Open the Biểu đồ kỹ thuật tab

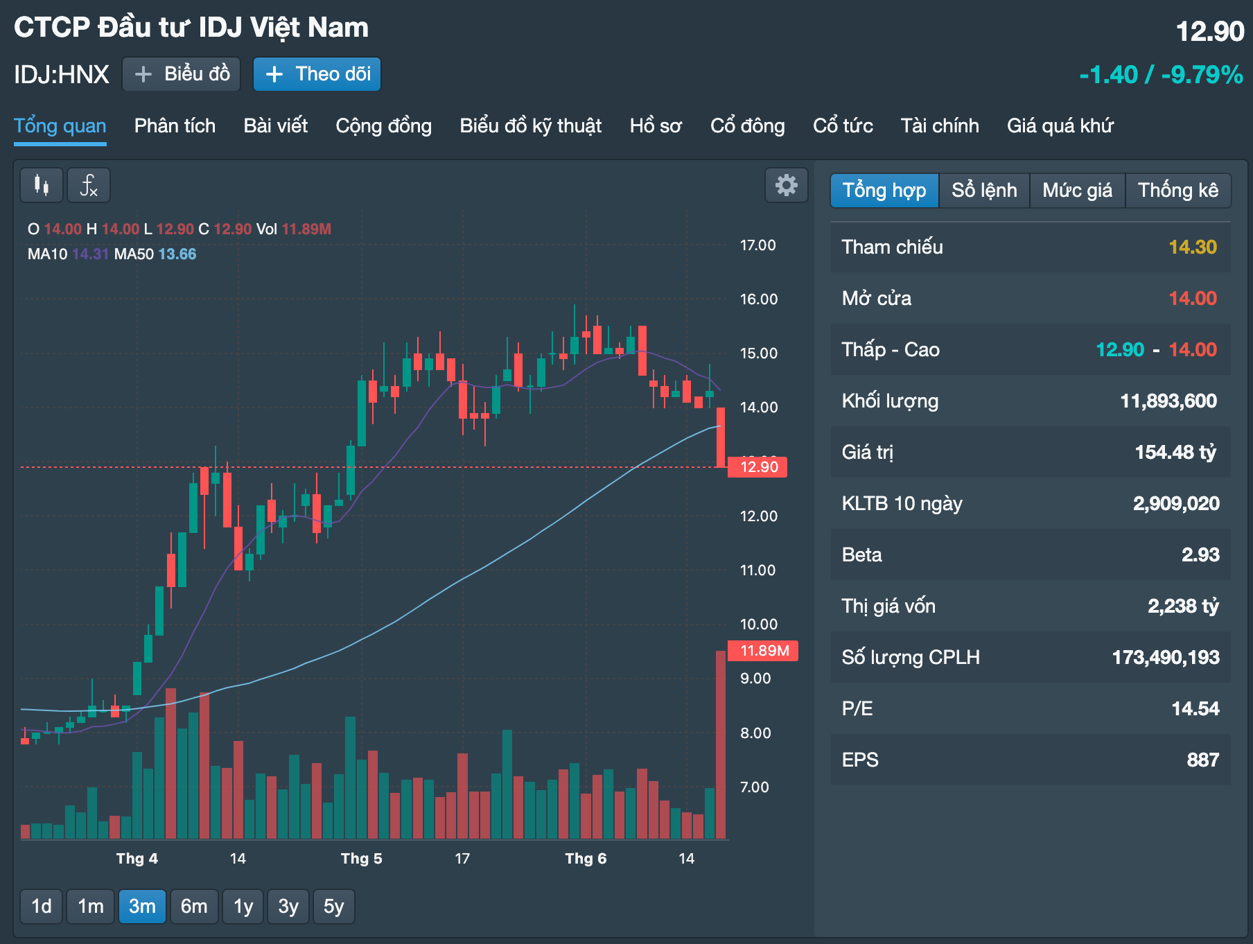coord(531,126)
